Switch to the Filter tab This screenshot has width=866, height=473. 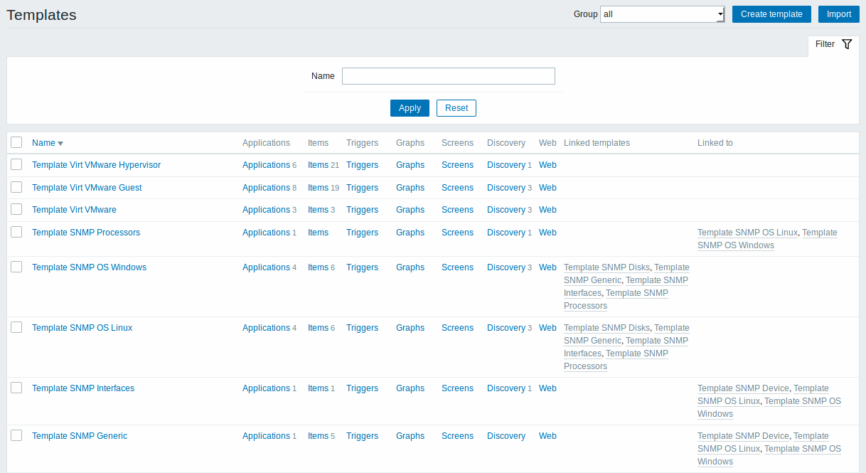click(825, 44)
